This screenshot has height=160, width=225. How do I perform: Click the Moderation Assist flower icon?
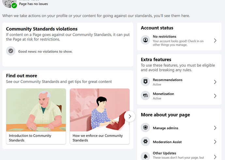click(x=145, y=141)
